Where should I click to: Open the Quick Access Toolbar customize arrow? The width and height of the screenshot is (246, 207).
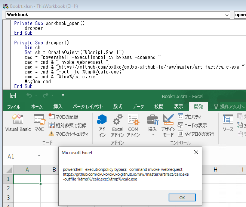[x=63, y=95]
